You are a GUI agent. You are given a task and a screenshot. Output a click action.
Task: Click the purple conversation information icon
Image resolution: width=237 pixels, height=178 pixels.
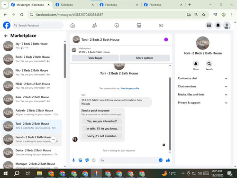click(x=166, y=39)
